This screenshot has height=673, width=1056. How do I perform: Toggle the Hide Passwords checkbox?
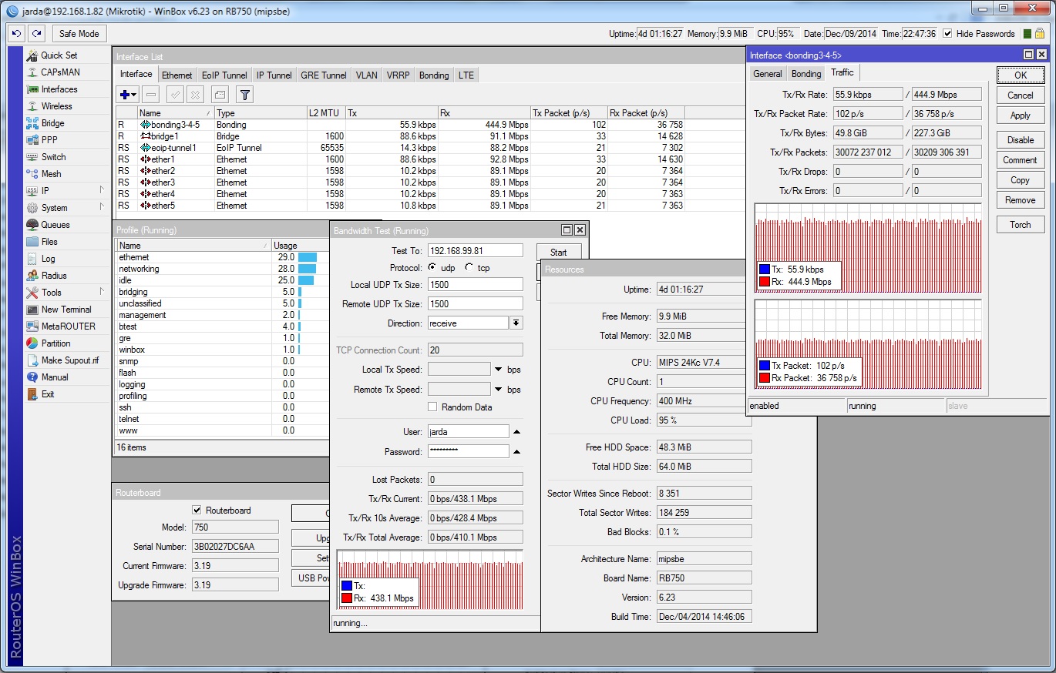click(x=947, y=34)
